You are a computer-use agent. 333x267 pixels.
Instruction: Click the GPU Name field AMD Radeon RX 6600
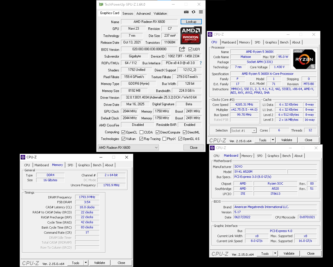point(149,22)
